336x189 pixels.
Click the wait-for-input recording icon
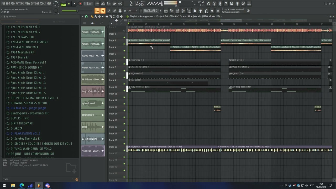click(x=103, y=4)
